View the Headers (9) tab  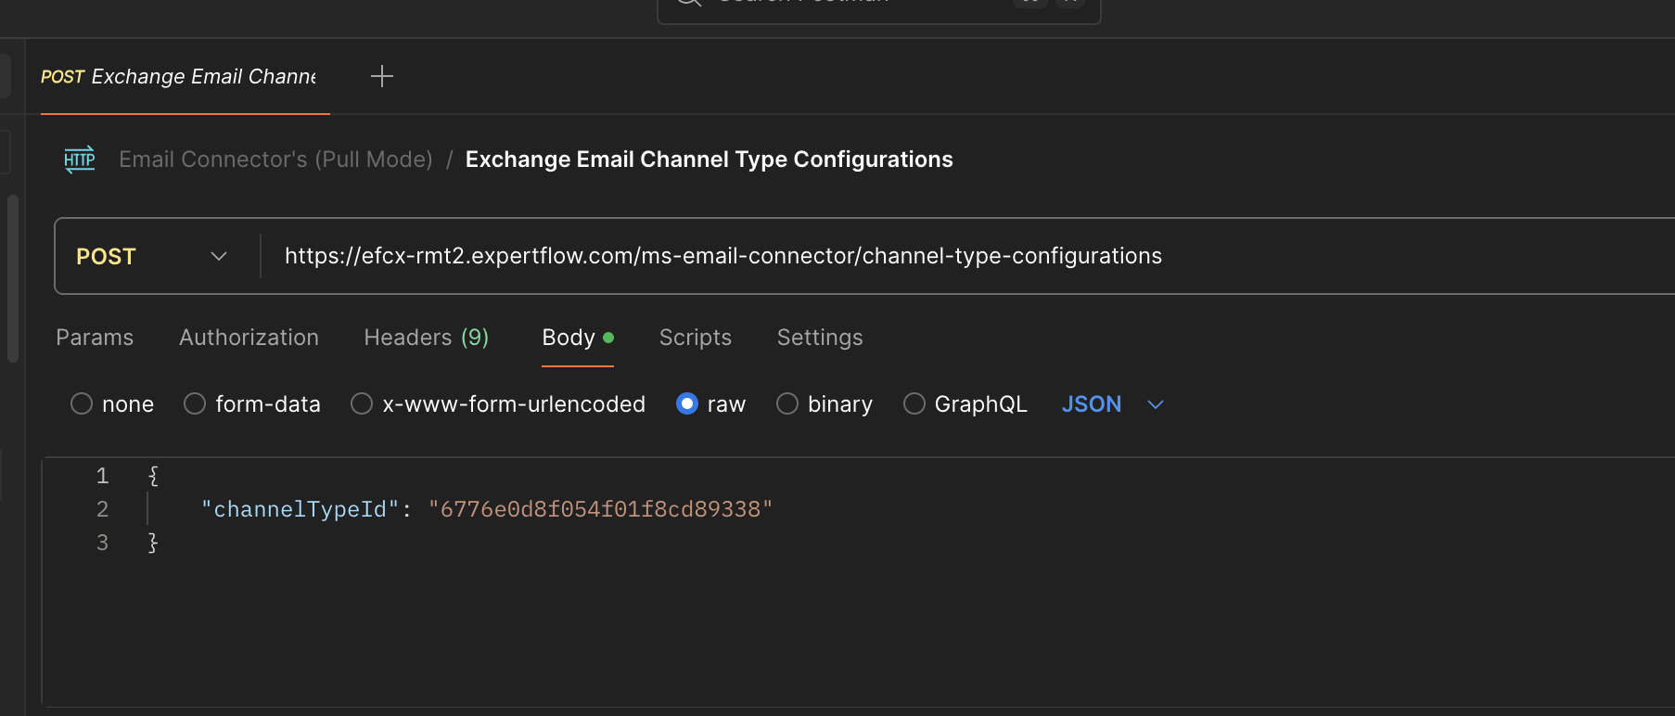click(x=426, y=338)
